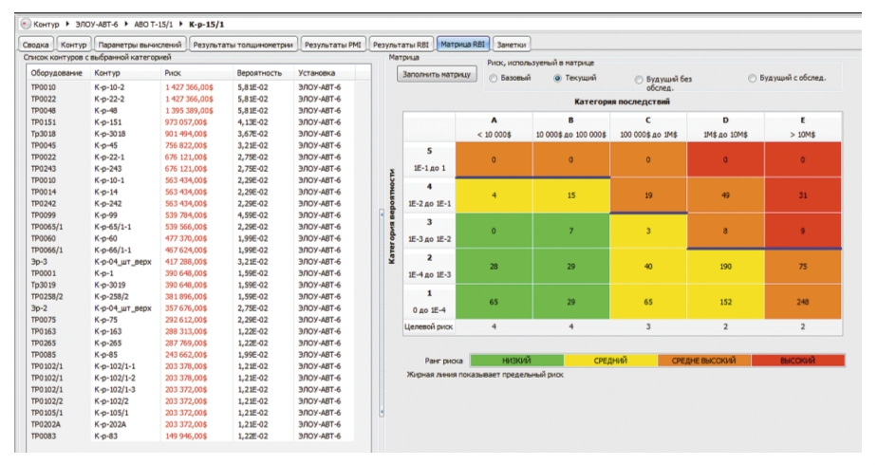
Task: Select red matrix cell showing 31
Action: (803, 195)
